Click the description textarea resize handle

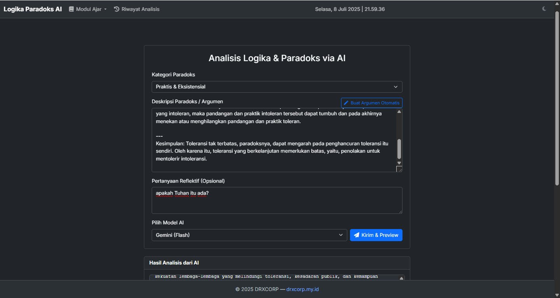(399, 169)
